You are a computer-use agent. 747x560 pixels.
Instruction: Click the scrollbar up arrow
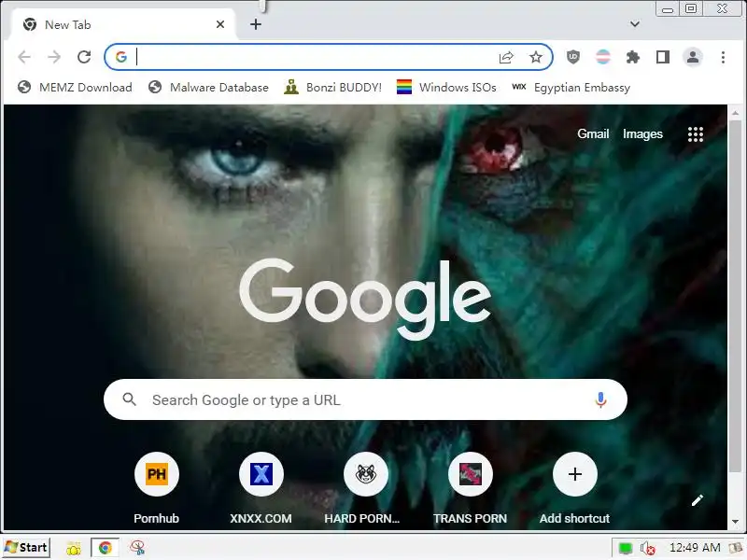tap(735, 113)
